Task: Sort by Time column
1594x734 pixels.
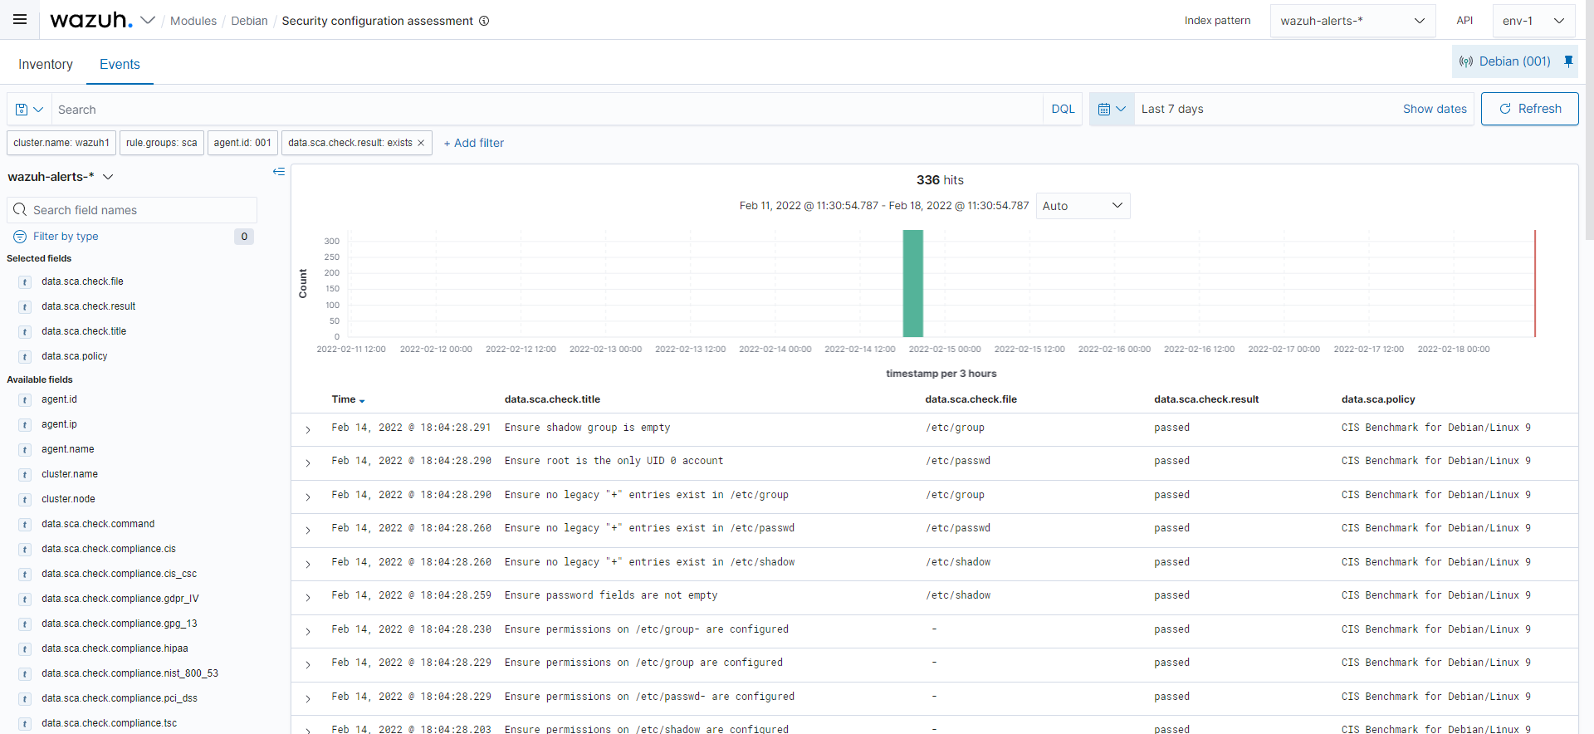Action: (348, 399)
